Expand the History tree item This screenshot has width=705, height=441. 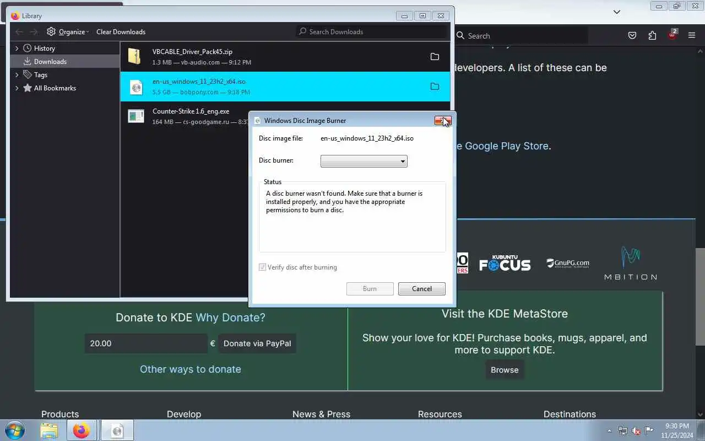tap(17, 49)
